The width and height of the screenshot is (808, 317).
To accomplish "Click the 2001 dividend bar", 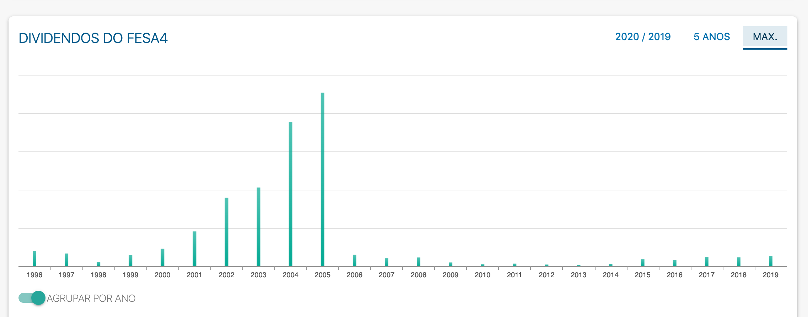I will tap(194, 249).
